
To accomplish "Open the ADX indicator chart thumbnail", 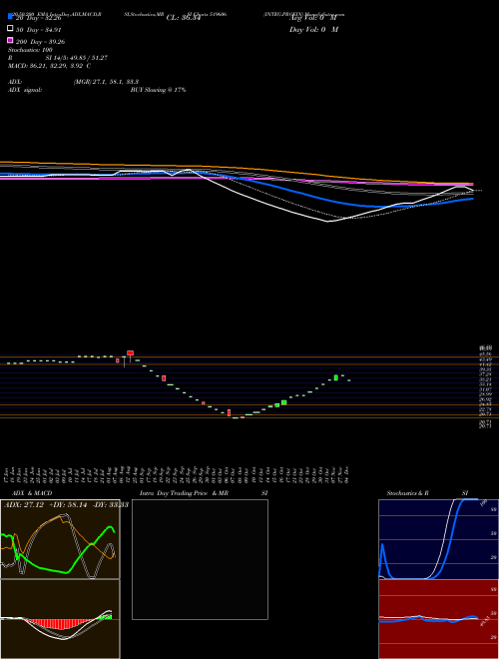I will coord(60,539).
